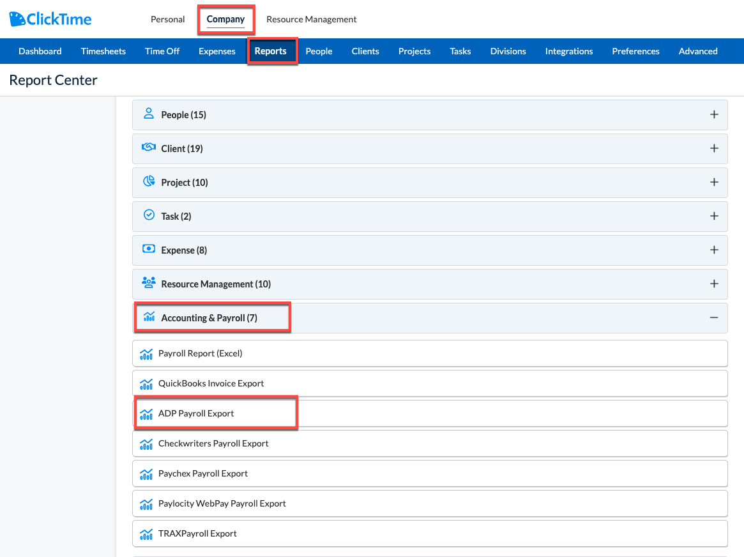Click the chart icon beside Payroll Report (Excel)
Image resolution: width=744 pixels, height=557 pixels.
[x=146, y=353]
